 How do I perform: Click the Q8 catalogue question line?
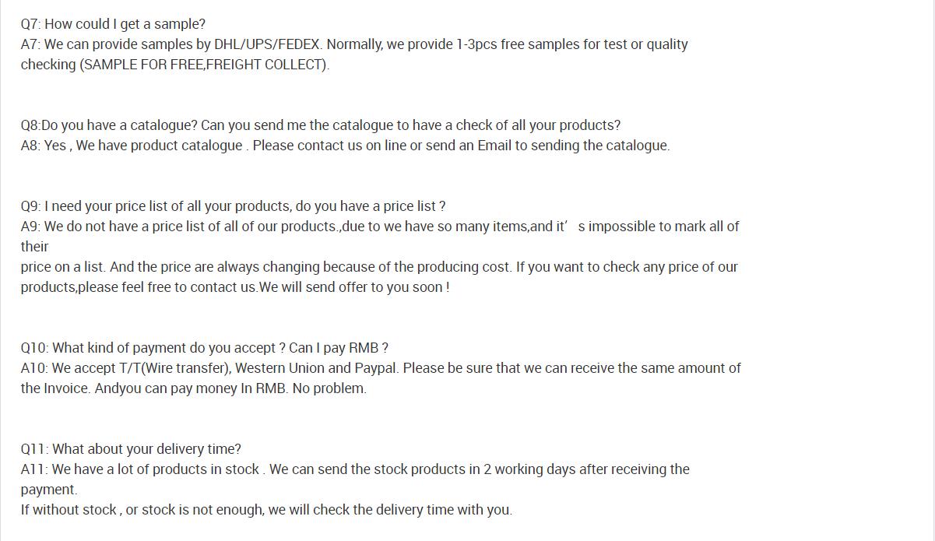point(320,125)
